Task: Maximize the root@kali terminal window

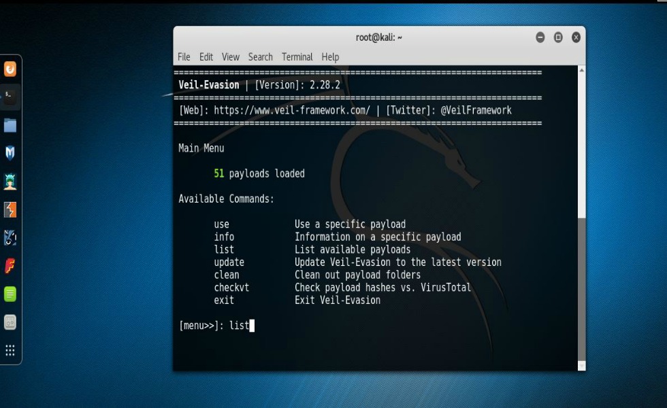Action: pos(558,37)
